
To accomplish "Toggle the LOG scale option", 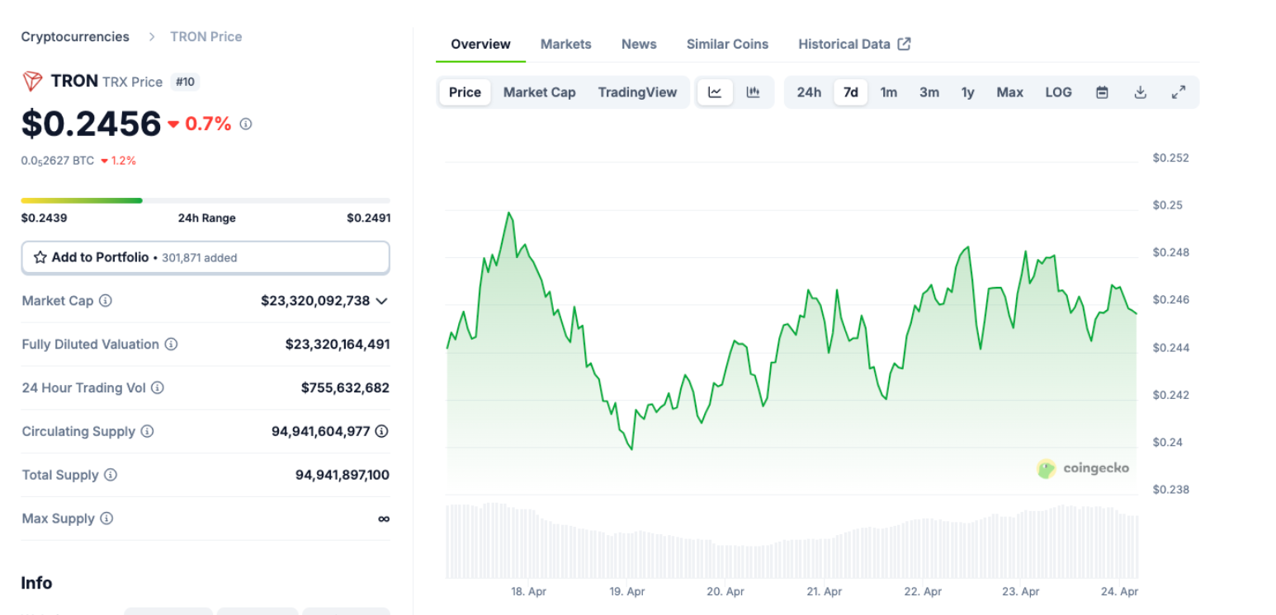I will (1058, 92).
